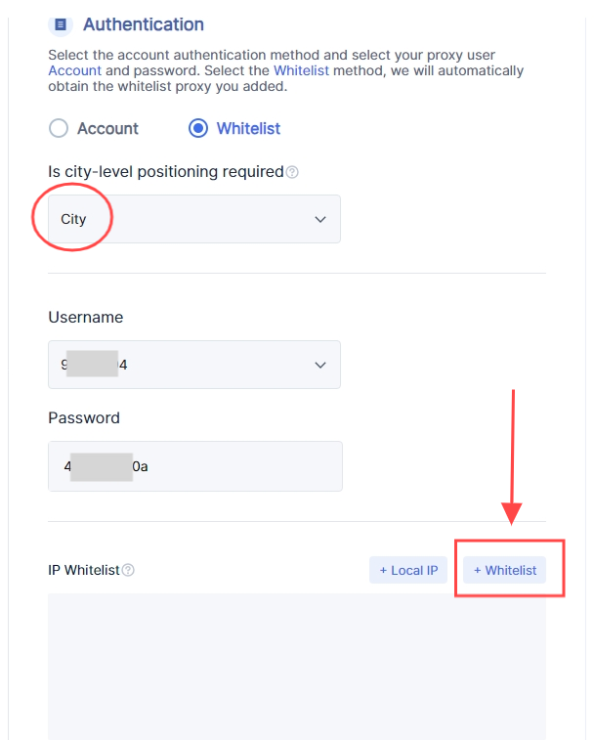Click inside the IP Whitelist text area
This screenshot has width=594, height=740.
click(296, 665)
